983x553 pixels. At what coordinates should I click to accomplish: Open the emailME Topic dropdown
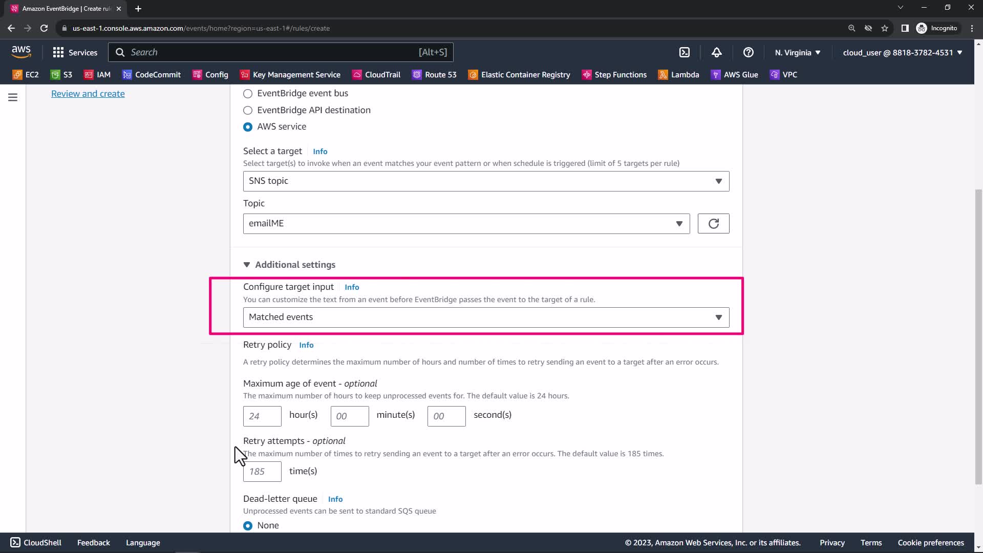(466, 224)
